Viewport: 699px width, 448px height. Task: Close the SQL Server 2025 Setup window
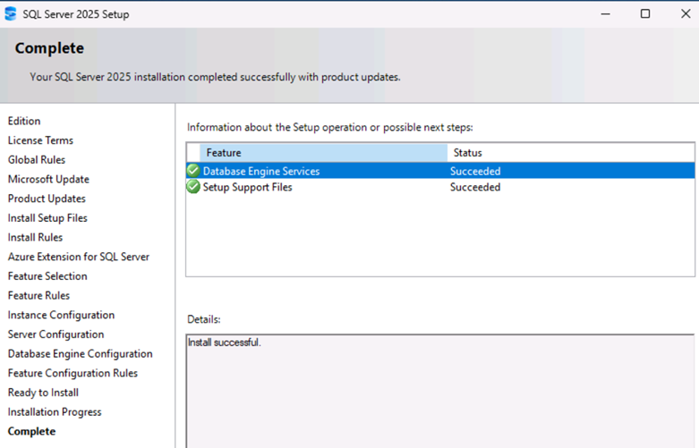(686, 13)
